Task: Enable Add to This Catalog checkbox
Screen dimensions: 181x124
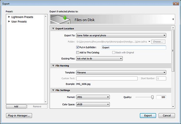Action: pos(77,52)
